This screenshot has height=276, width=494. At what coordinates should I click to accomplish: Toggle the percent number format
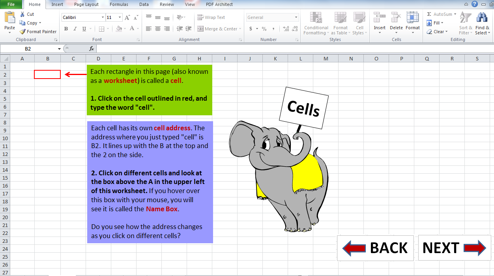click(263, 28)
